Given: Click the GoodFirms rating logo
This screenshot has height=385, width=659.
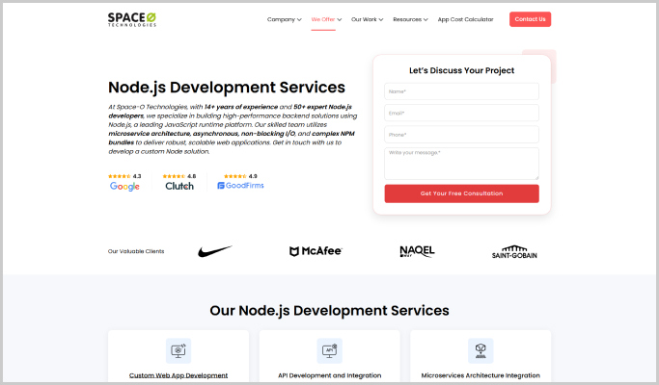Looking at the screenshot, I should (240, 186).
